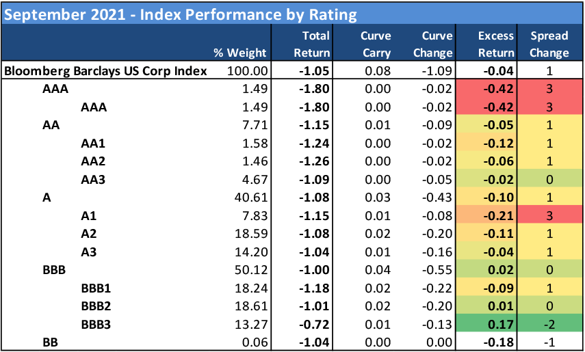585x352 pixels.
Task: Click the AA3 sub-rating label
Action: click(x=93, y=179)
